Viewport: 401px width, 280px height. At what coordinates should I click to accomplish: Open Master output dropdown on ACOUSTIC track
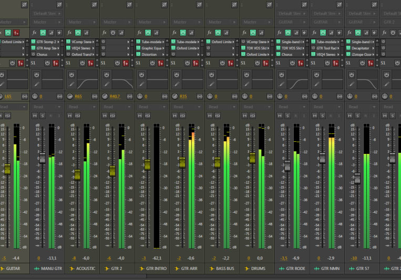coord(82,22)
